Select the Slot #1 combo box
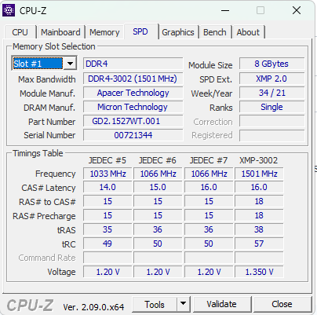317x315 pixels. pos(44,64)
